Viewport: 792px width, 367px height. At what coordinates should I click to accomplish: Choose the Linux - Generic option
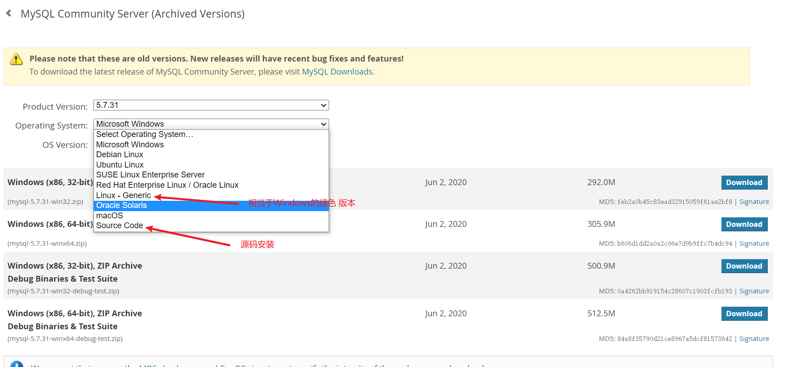211,195
